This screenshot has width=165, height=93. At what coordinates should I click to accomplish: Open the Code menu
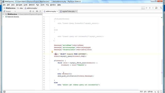26,5
